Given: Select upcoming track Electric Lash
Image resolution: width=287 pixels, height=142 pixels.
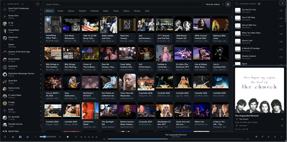Looking at the screenshot, I should tap(259, 42).
